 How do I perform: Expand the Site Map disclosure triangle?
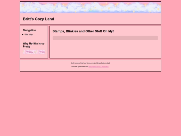coord(23,35)
